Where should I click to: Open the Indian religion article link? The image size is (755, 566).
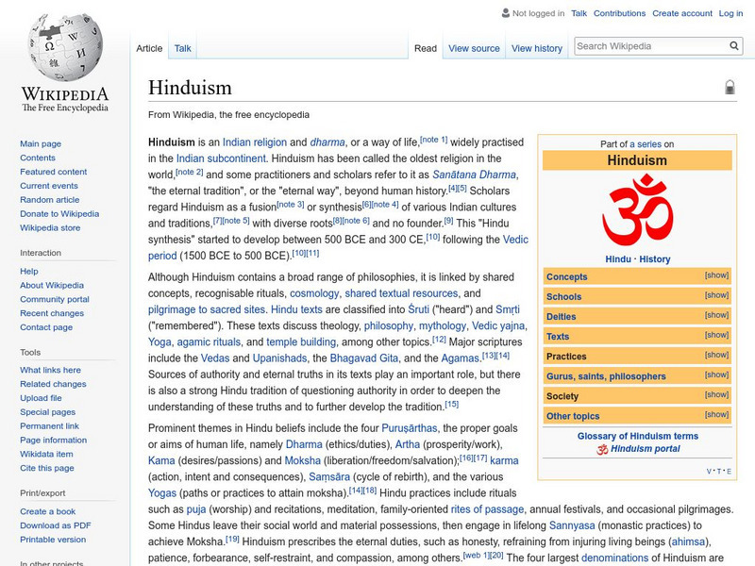click(254, 142)
